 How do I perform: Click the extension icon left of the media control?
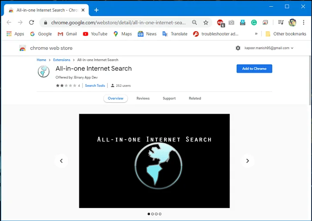pyautogui.click(x=265, y=22)
